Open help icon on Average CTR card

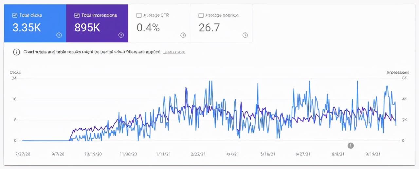tap(183, 35)
